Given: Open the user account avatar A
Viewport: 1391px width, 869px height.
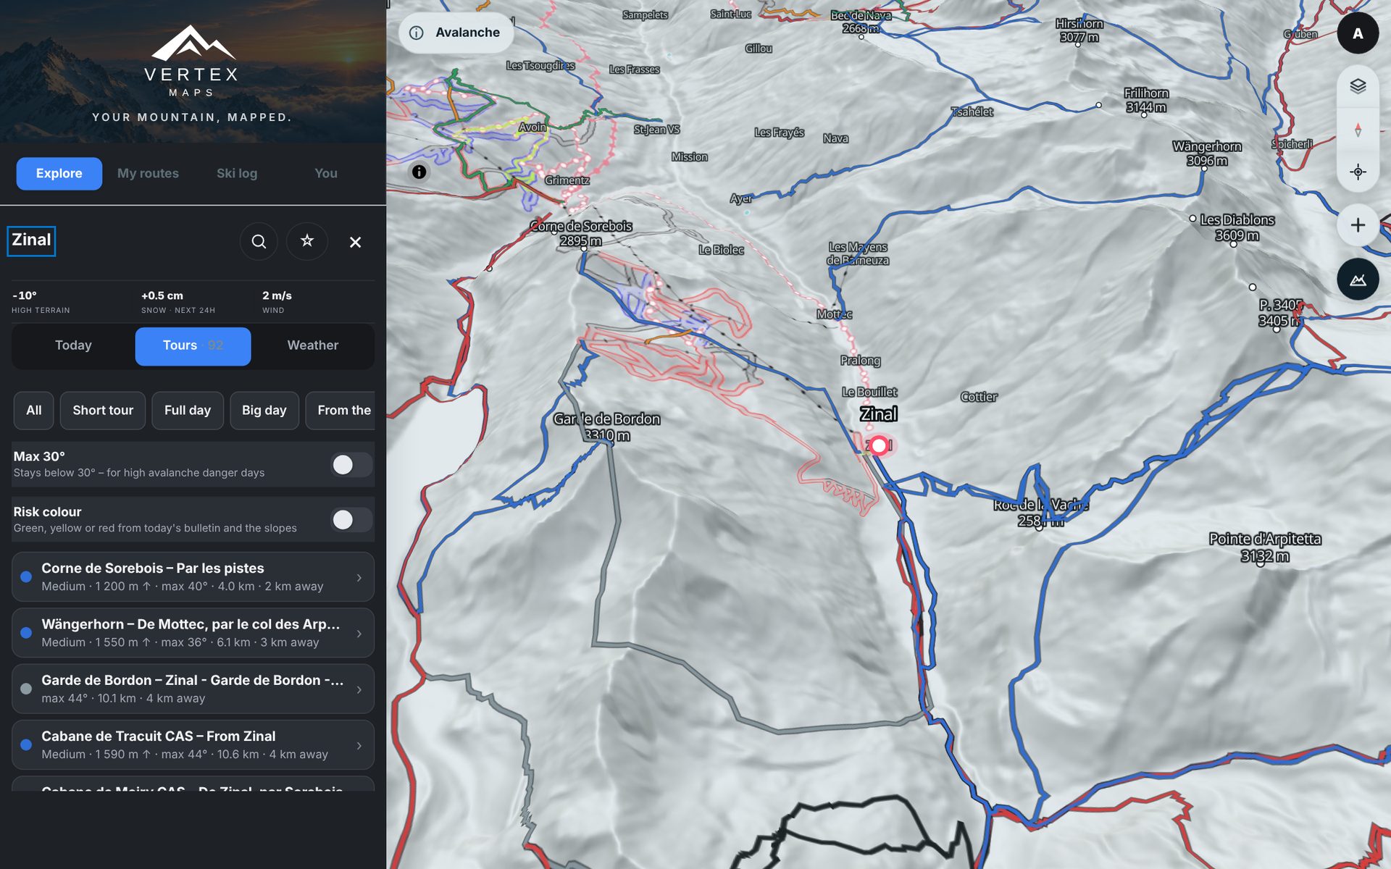Looking at the screenshot, I should [1358, 33].
